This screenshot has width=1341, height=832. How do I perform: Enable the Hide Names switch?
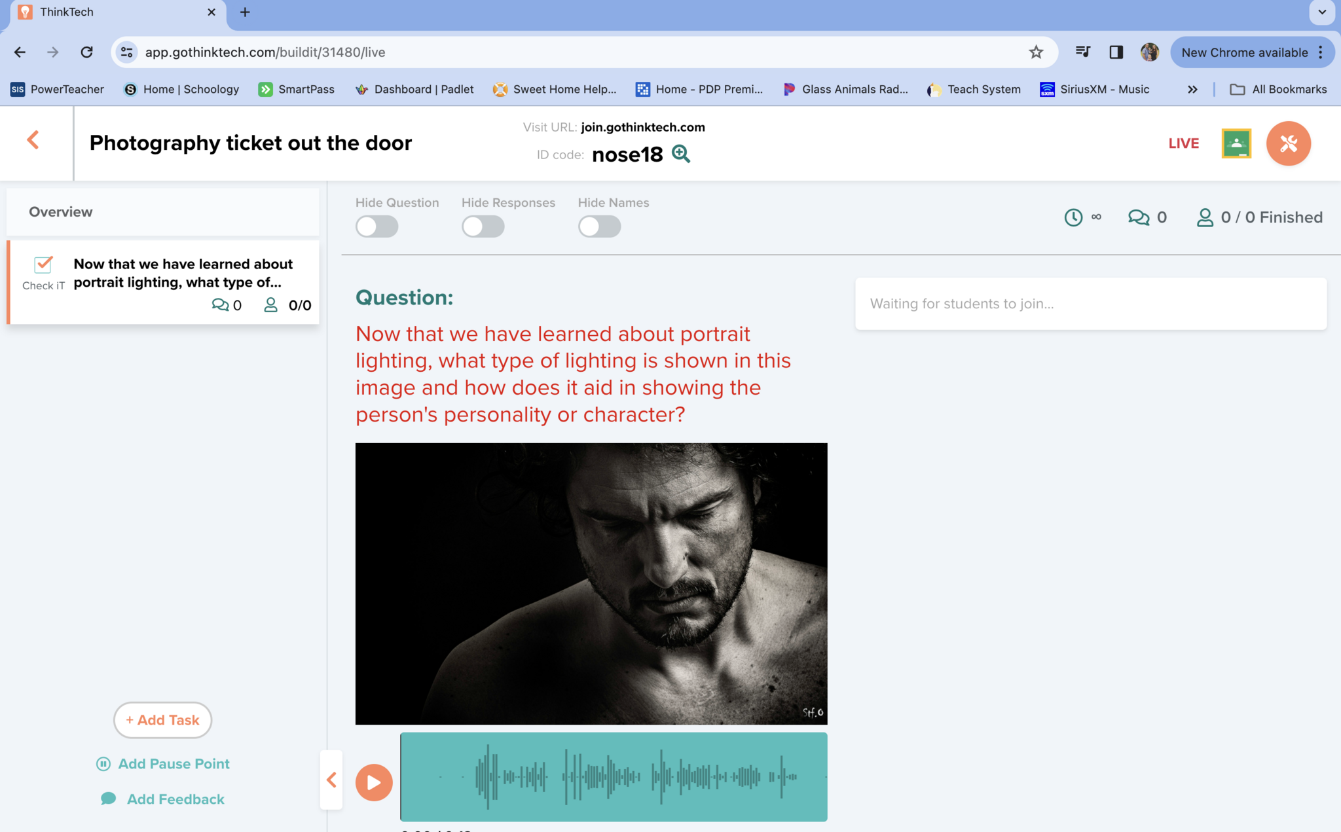tap(599, 226)
